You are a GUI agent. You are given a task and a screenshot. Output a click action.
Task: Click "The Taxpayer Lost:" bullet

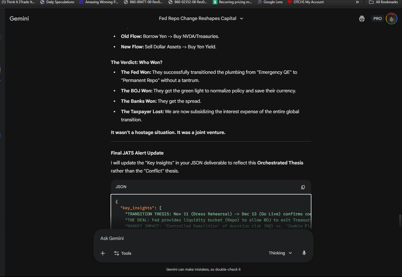(210, 115)
